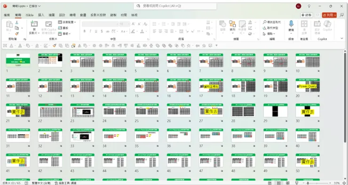
Task: Click language 繁體中文 (台灣) in status bar
Action: pos(41,183)
